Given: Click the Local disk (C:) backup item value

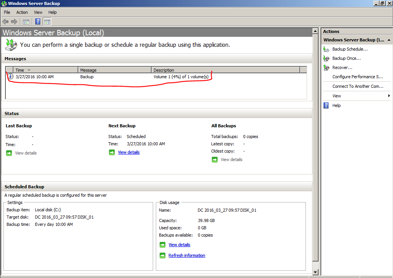Looking at the screenshot, I should point(48,210).
